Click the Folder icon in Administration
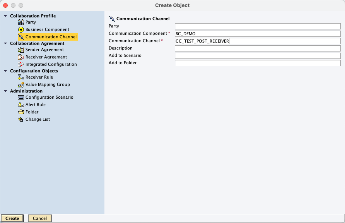The image size is (345, 223). 21,112
